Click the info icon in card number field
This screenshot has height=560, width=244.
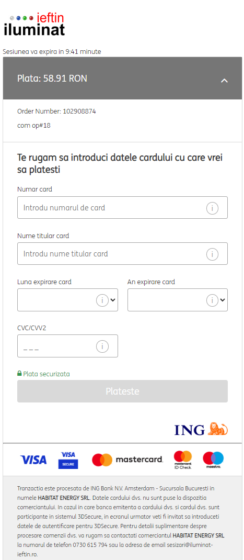[212, 208]
